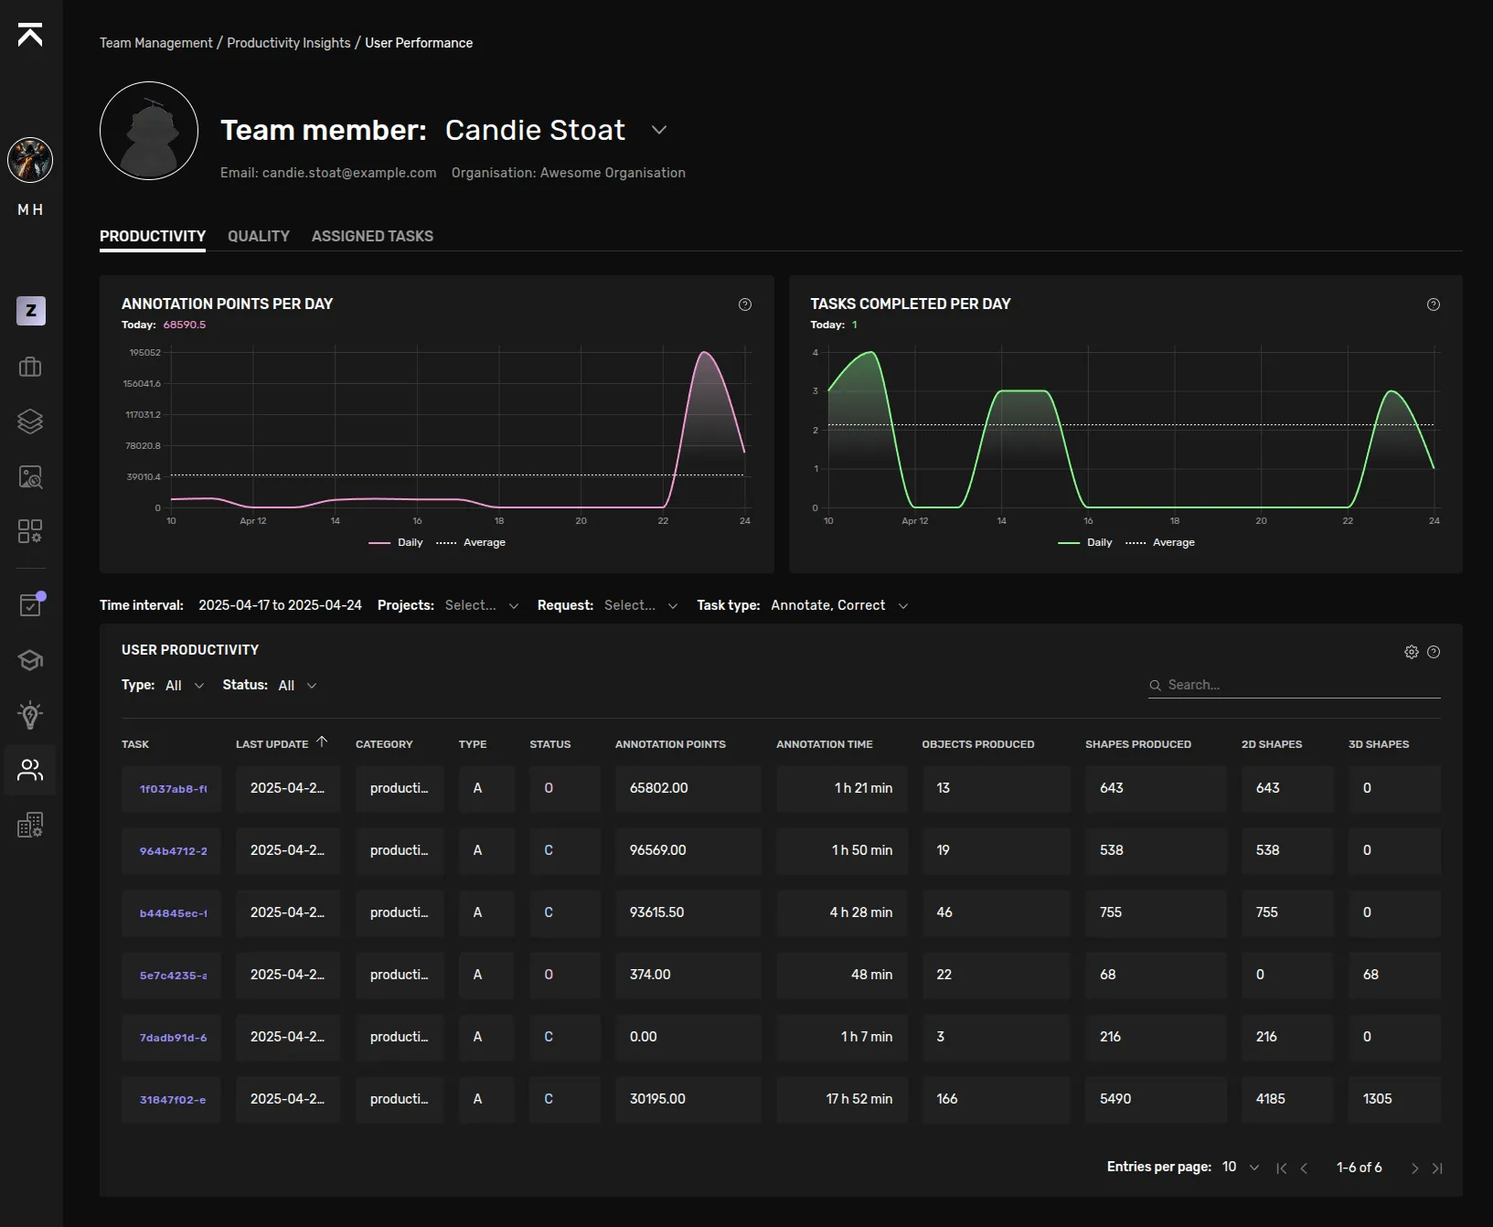Open User Productivity table settings gear
Viewport: 1493px width, 1227px height.
click(1412, 652)
